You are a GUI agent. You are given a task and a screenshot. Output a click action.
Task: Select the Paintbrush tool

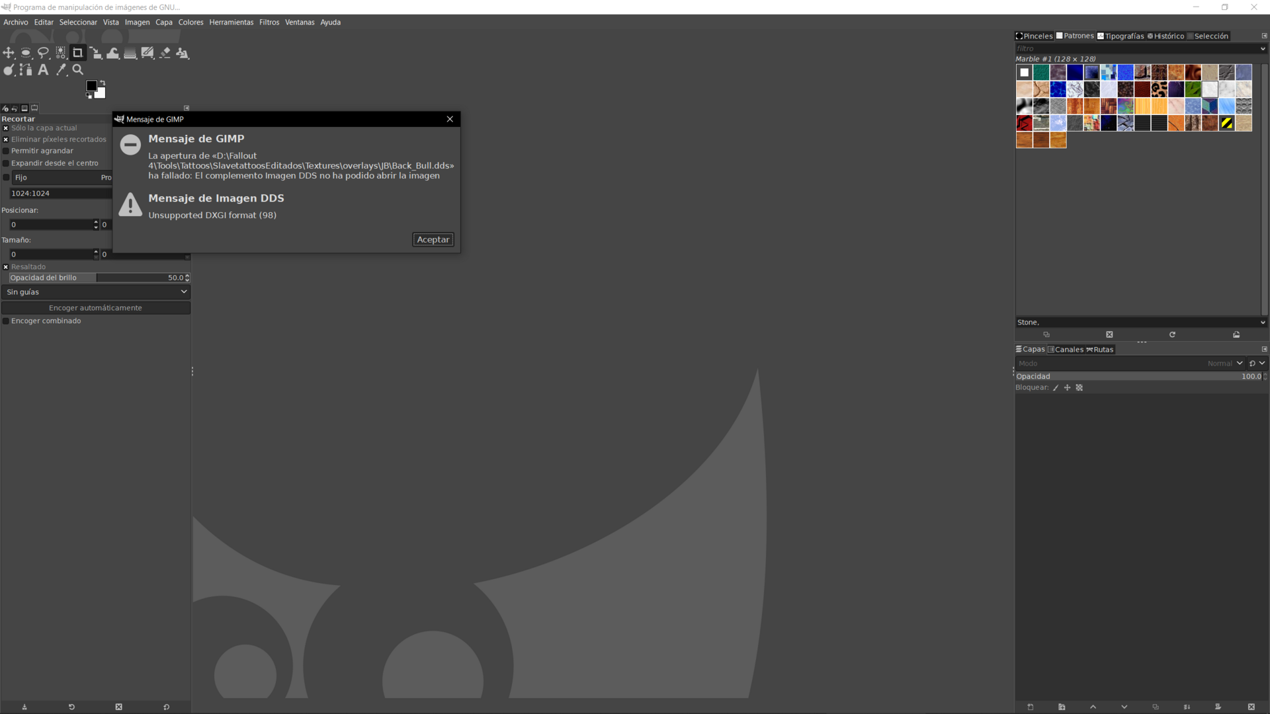[x=148, y=53]
